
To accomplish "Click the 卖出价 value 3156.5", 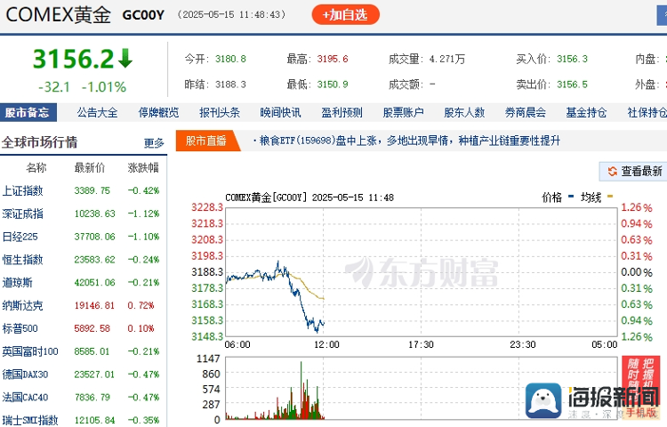I will (573, 85).
